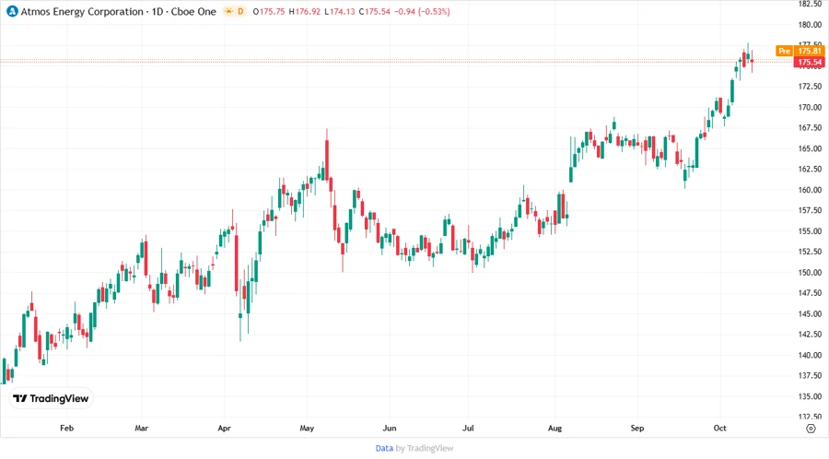The width and height of the screenshot is (829, 459).
Task: Click the Sep label on the time axis
Action: [x=637, y=428]
